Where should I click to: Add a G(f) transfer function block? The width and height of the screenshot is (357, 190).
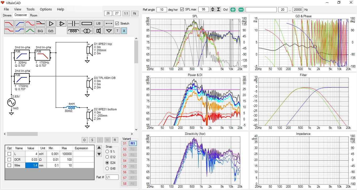(51, 31)
